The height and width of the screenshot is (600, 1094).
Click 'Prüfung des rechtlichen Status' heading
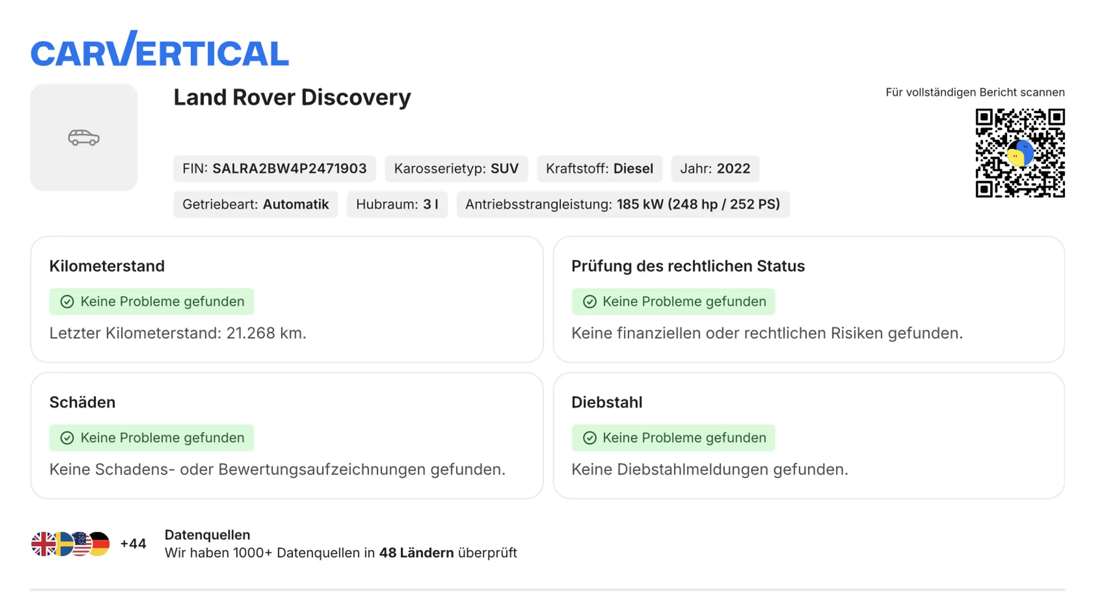[x=688, y=266]
